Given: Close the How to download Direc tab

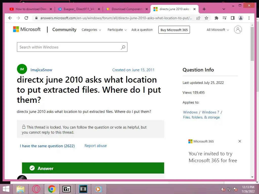Looking at the screenshot, I should coord(51,9).
